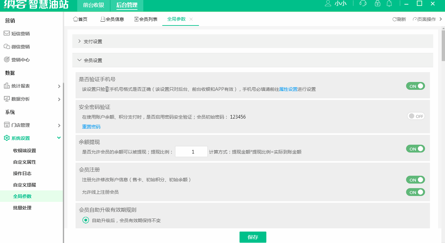Screen dimensions: 445x243
Task: Click the headset customer service icon
Action: pyautogui.click(x=362, y=4)
